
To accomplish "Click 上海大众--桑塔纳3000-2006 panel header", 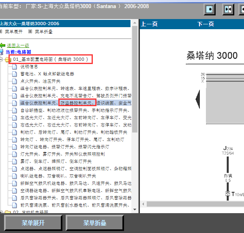I will click(x=65, y=24).
